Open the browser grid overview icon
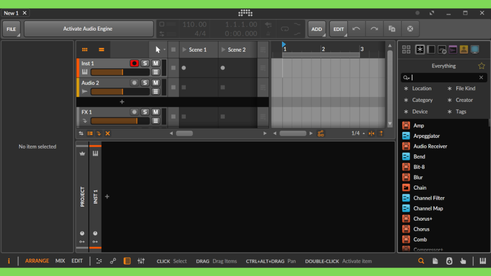 [x=406, y=49]
